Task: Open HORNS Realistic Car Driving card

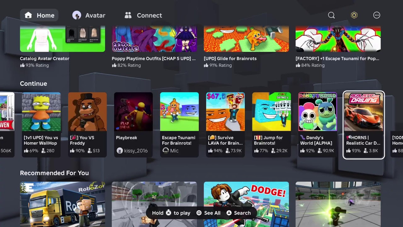Action: (x=363, y=125)
